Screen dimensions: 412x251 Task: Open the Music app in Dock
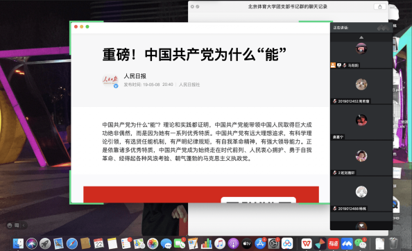(220, 244)
